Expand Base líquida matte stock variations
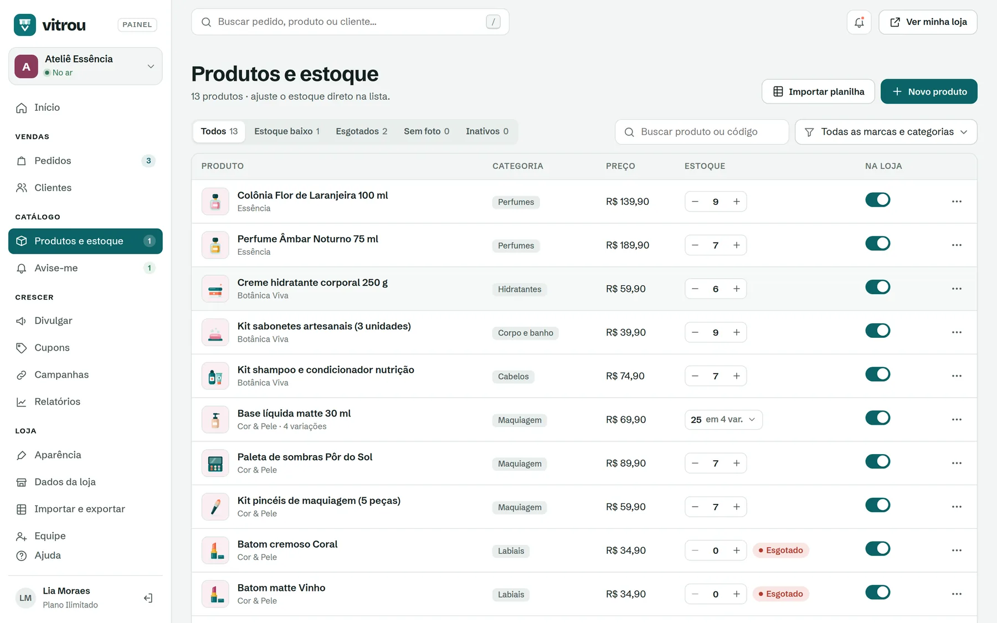 [723, 420]
